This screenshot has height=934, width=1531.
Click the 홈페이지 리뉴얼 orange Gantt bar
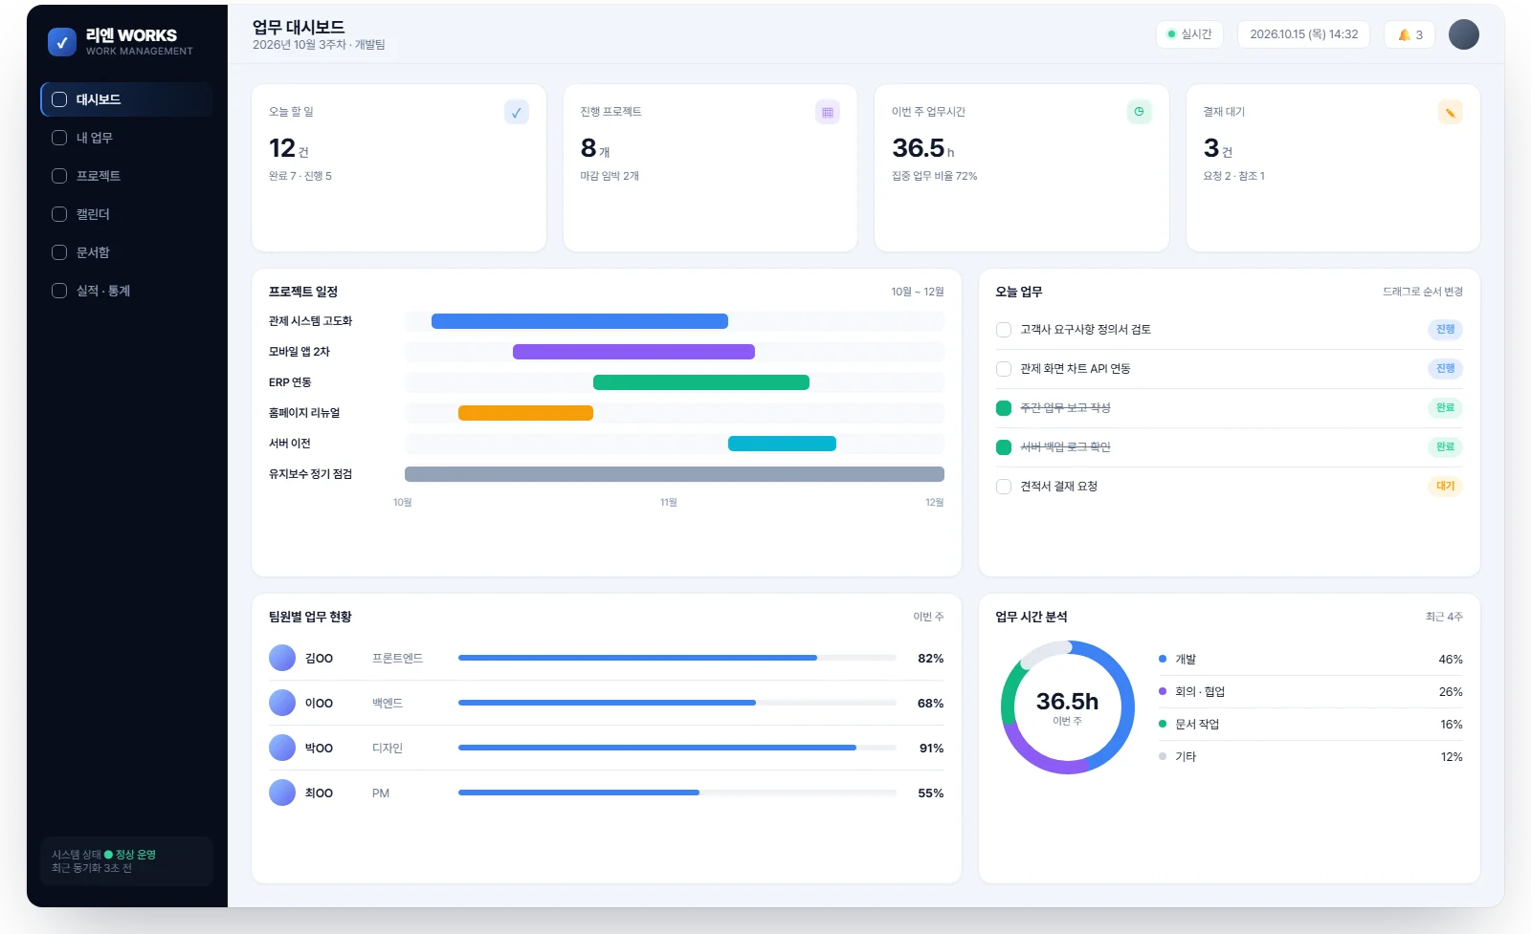[525, 413]
